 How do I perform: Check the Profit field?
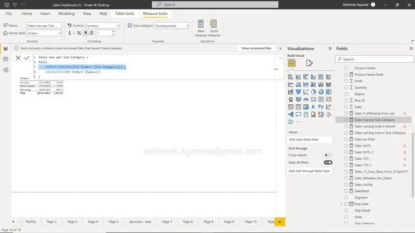point(346,81)
